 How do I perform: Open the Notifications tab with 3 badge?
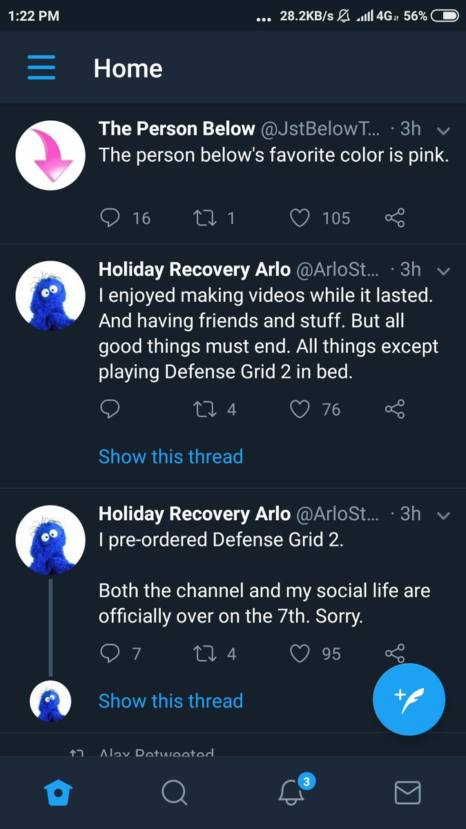(291, 792)
